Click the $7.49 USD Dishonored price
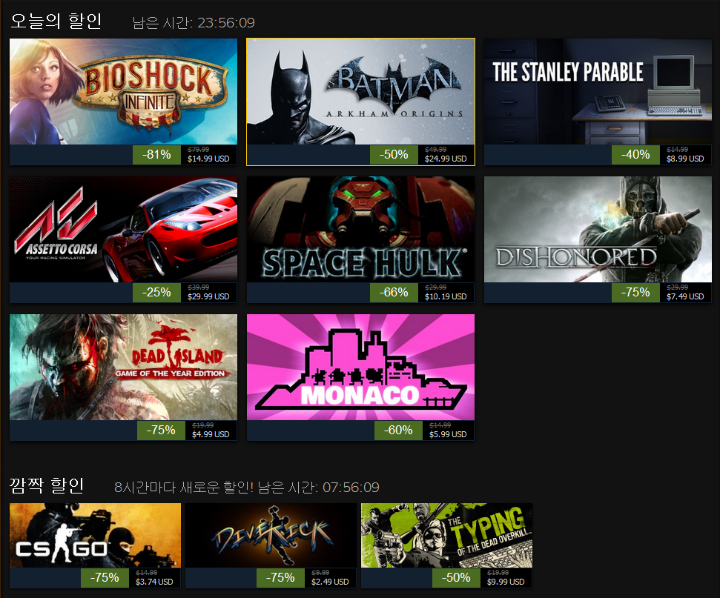720x598 pixels. (685, 296)
